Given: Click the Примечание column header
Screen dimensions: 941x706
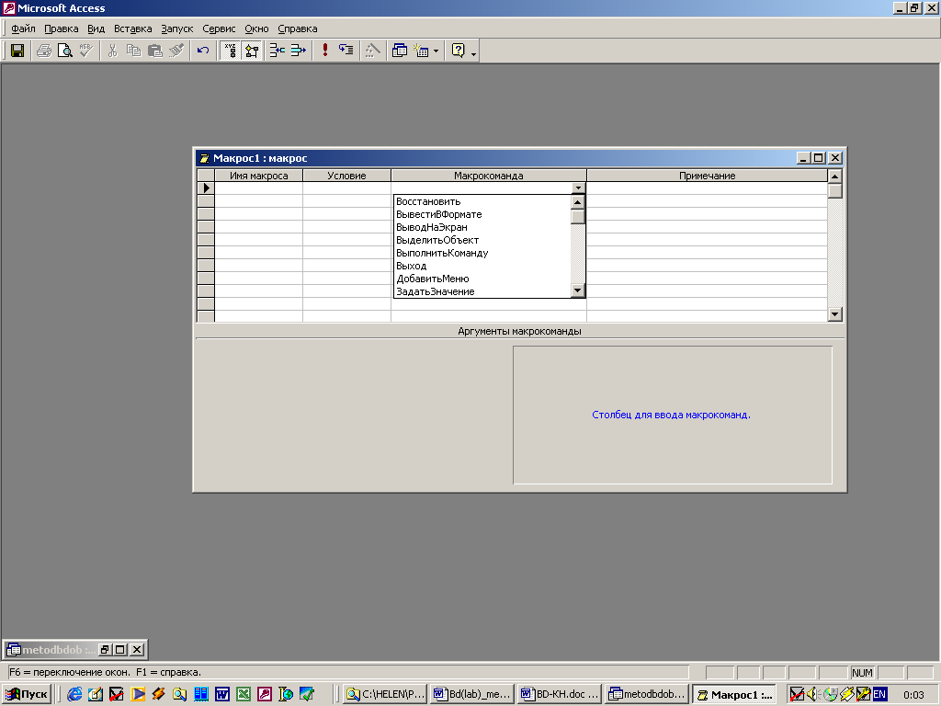Looking at the screenshot, I should click(707, 176).
